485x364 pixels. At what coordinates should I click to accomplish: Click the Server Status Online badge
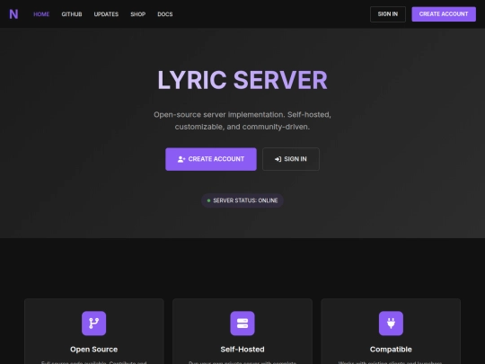pos(242,200)
